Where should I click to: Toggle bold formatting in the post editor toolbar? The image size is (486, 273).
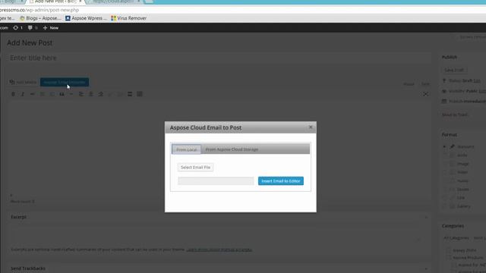tap(13, 94)
